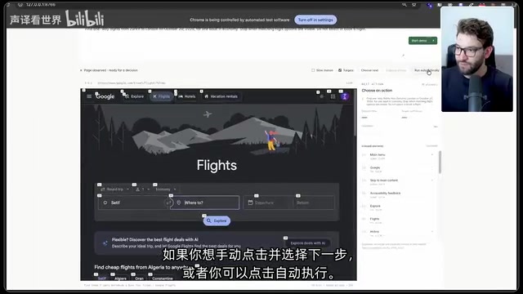Click the swap origin and destination icon
The image size is (523, 294).
coord(169,203)
